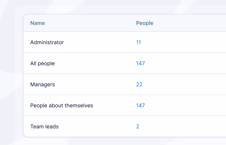View the 22 people in Managers
The width and height of the screenshot is (226, 145).
click(139, 84)
